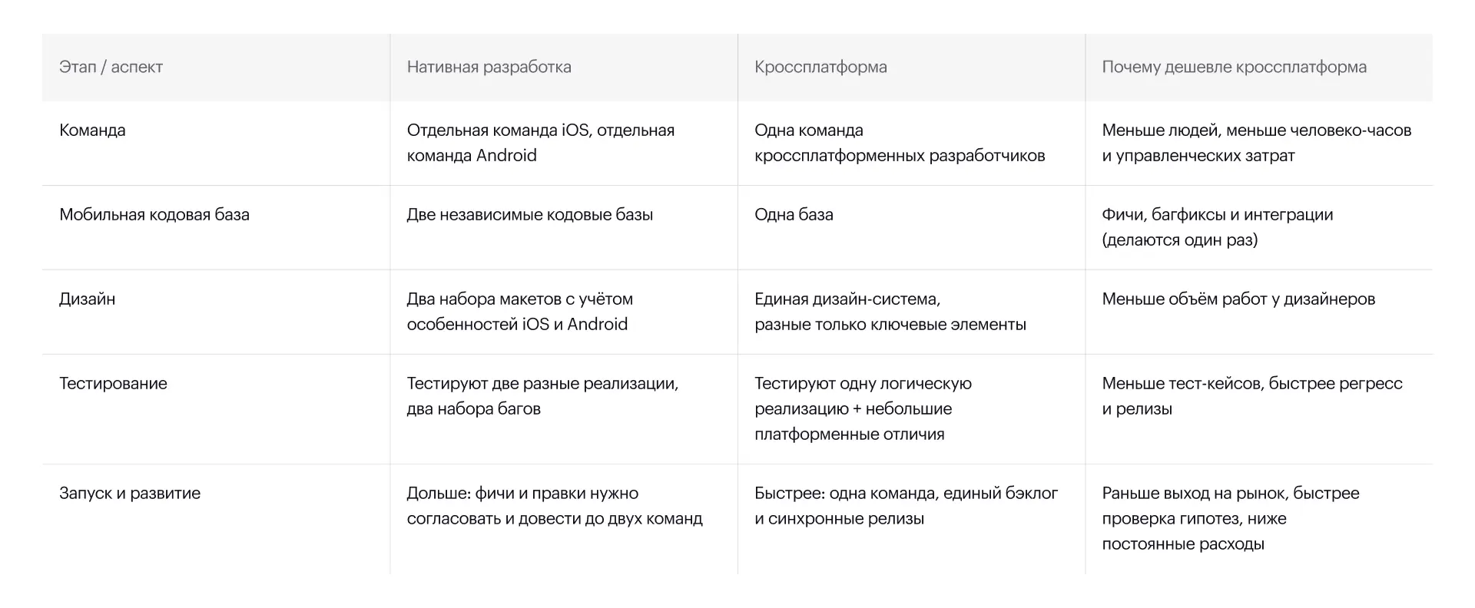
Task: Click the "Меньше людей, меньше человеко-часов" cell
Action: point(1256,143)
